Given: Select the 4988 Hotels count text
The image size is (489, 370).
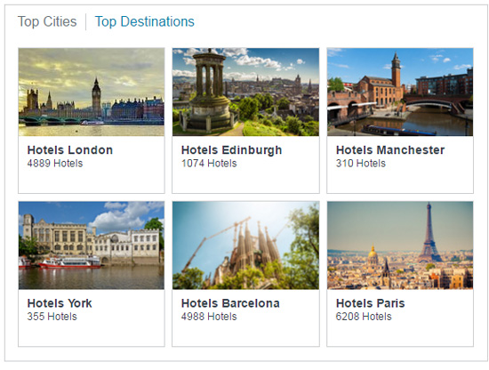Looking at the screenshot, I should [209, 317].
